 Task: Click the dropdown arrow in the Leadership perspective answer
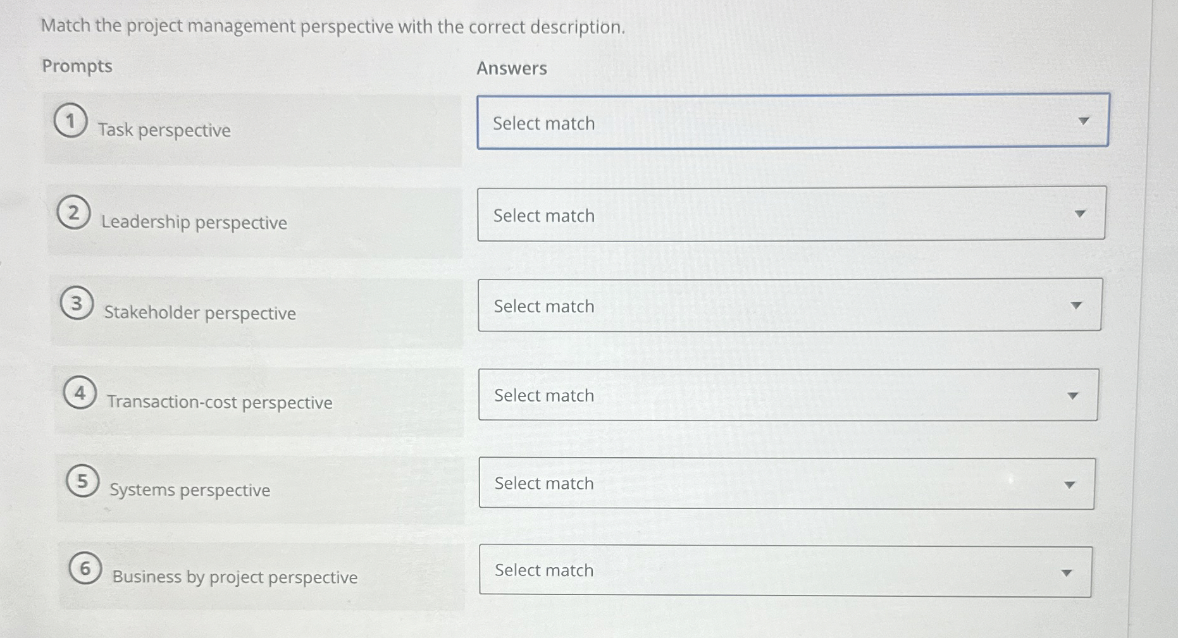coord(1082,214)
